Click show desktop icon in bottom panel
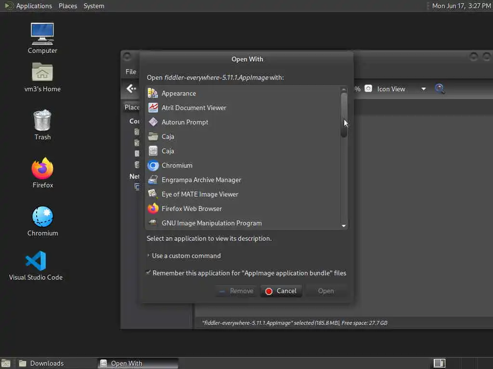The width and height of the screenshot is (493, 369). click(6, 363)
